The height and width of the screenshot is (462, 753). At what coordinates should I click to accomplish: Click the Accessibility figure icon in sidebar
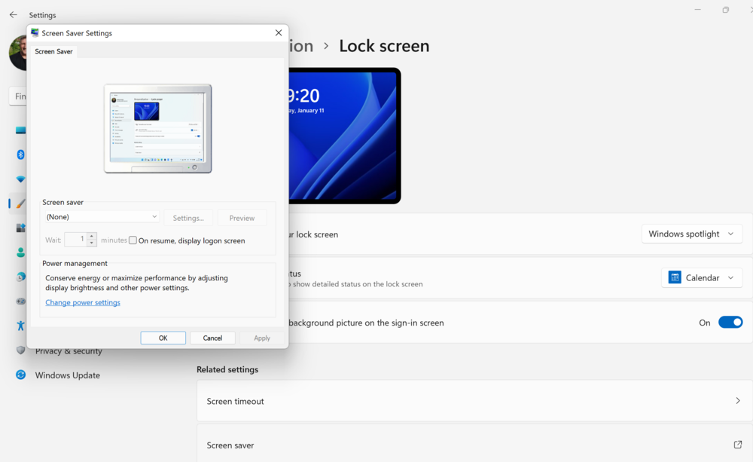[21, 326]
